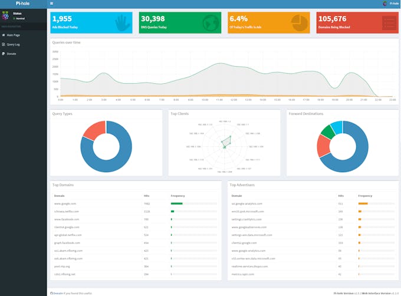The height and width of the screenshot is (296, 401).
Task: Click the Top Clients panel heading
Action: (x=179, y=114)
